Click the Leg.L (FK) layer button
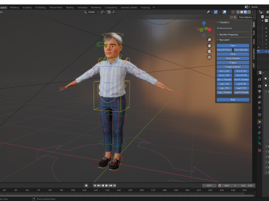 [224, 88]
